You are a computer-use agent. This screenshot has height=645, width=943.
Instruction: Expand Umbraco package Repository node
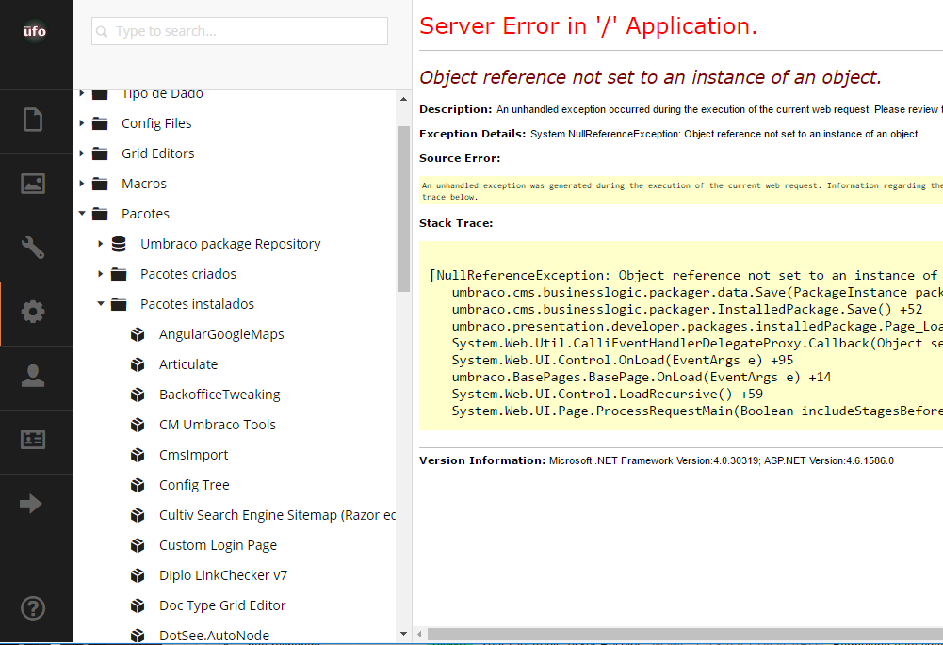101,244
